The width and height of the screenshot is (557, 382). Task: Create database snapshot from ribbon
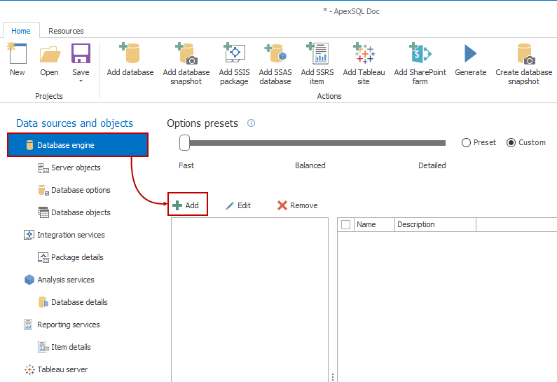coord(523,64)
